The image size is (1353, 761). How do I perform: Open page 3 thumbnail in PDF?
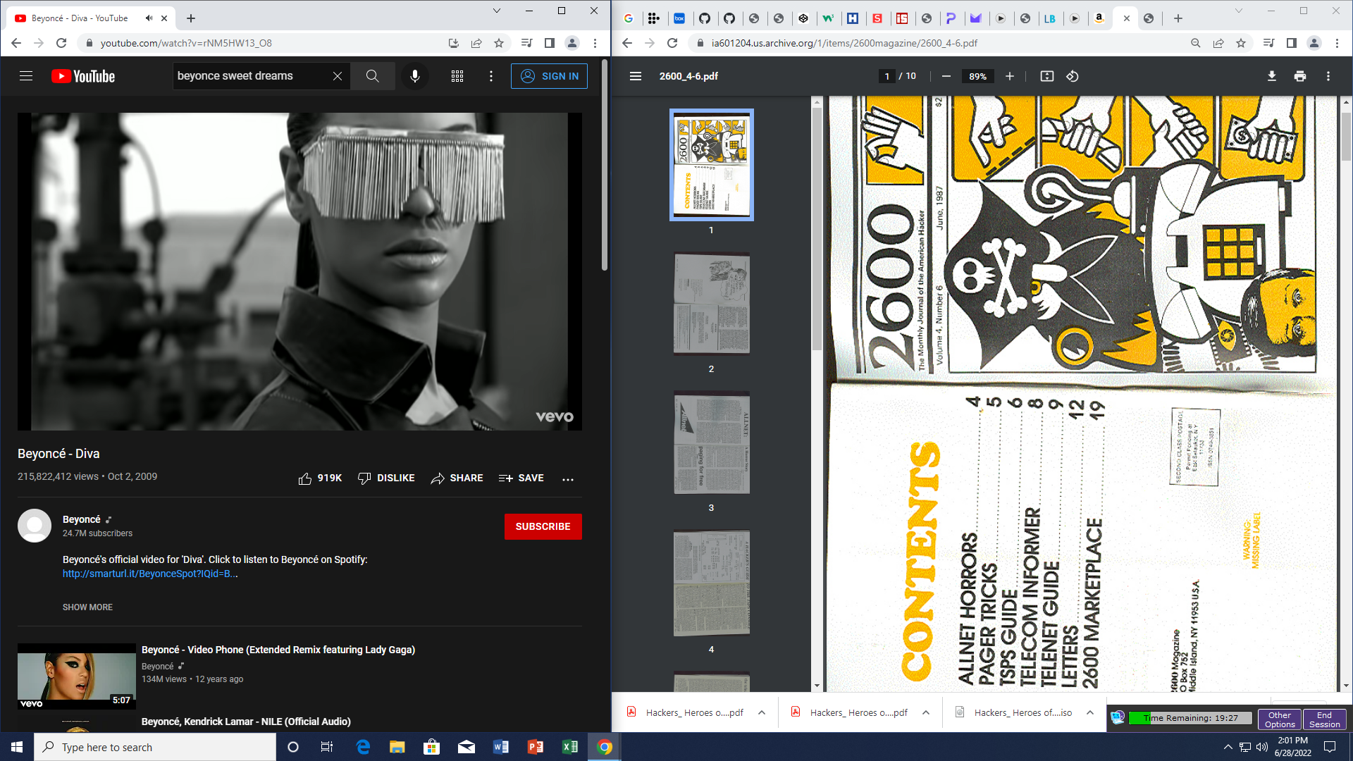(711, 443)
